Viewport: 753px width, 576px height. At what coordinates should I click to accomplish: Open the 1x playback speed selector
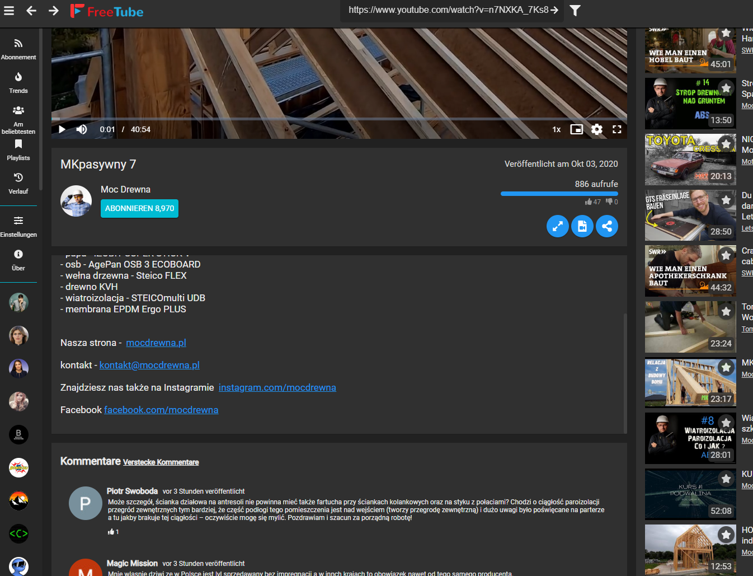(556, 129)
